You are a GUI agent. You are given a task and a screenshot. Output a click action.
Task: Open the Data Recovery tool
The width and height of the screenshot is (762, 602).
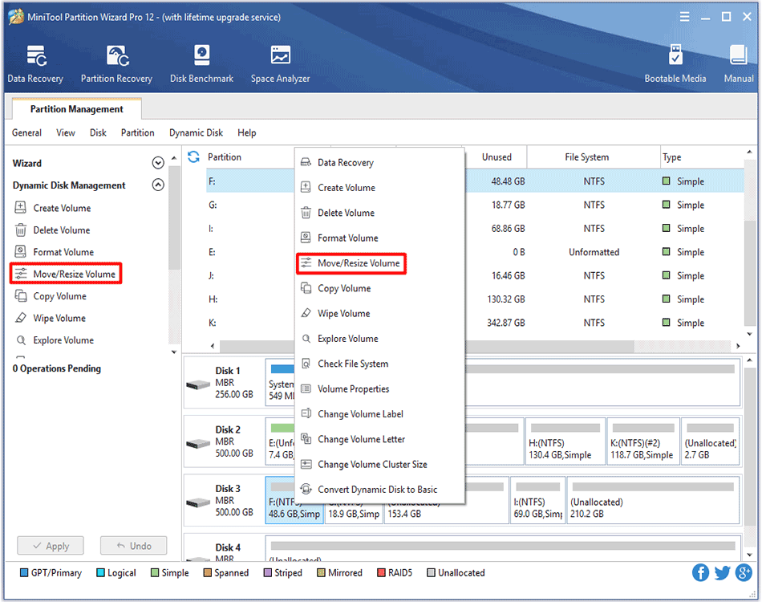pos(34,63)
